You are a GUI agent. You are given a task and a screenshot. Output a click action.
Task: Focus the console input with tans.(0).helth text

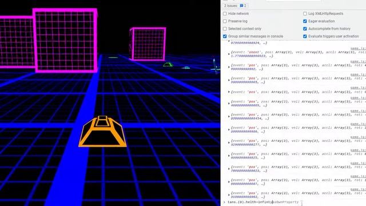click(x=294, y=202)
